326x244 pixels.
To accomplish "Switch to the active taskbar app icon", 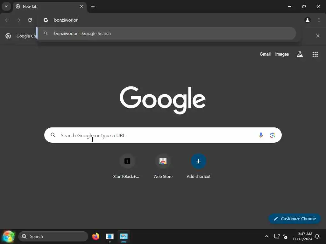I will (124, 236).
